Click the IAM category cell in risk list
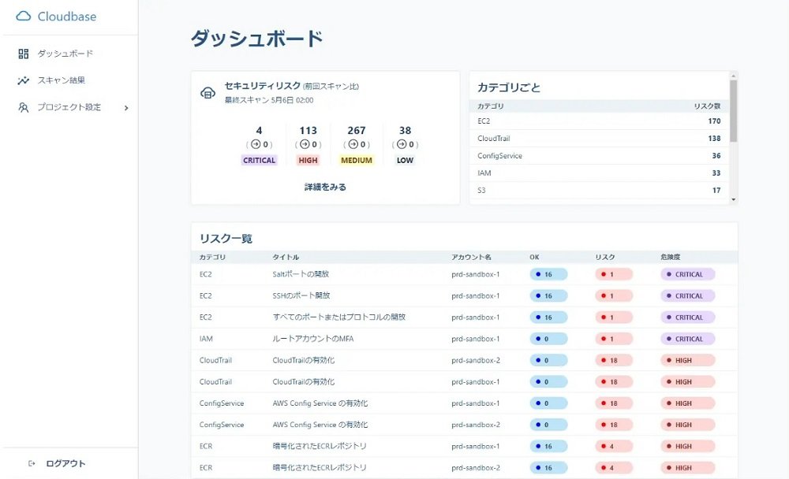This screenshot has height=479, width=789. point(206,339)
